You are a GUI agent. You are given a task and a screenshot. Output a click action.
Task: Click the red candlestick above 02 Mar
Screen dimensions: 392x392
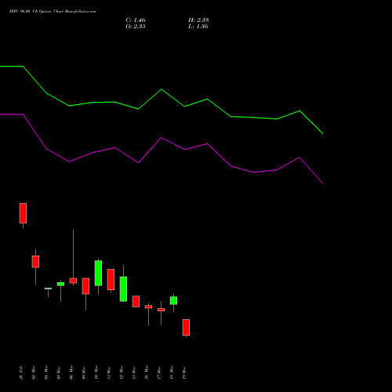point(35,262)
